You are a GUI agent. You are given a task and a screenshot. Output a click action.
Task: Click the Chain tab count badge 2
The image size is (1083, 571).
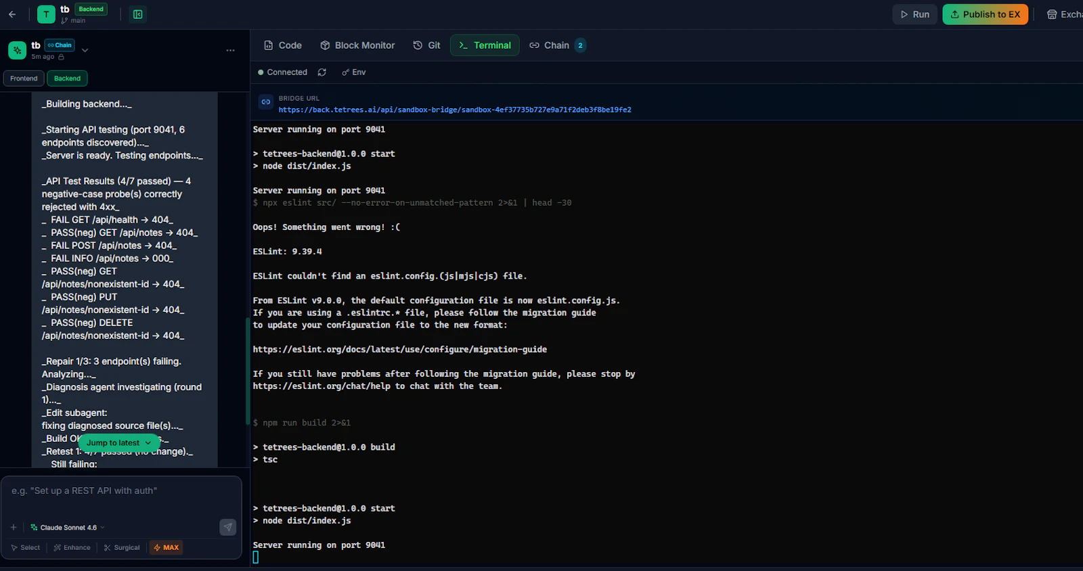580,45
